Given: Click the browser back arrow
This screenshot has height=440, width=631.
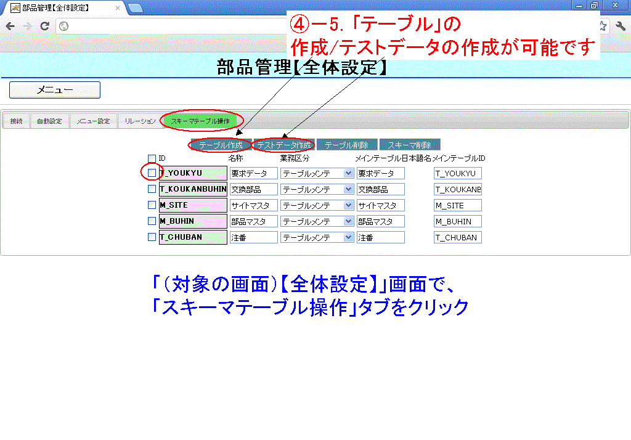Looking at the screenshot, I should [10, 26].
